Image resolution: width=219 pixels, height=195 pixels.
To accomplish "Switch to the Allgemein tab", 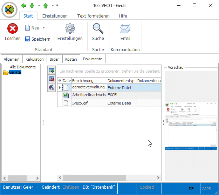I will (x=12, y=59).
